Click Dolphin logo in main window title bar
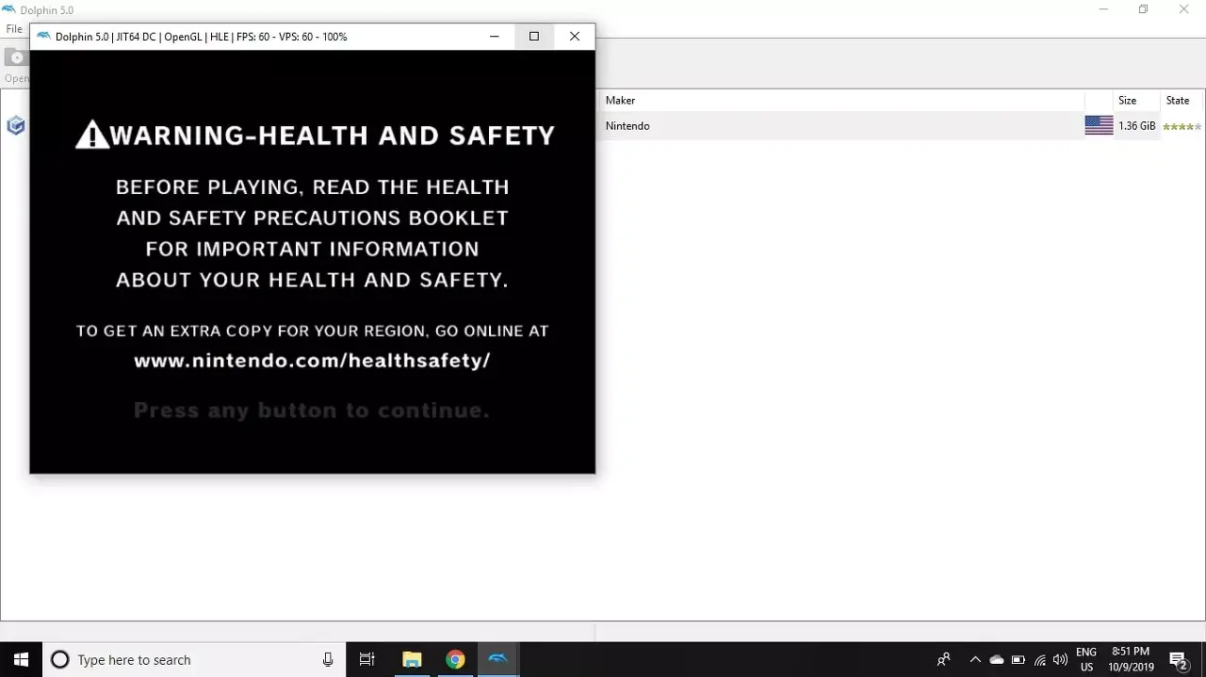The width and height of the screenshot is (1206, 677). (x=8, y=9)
